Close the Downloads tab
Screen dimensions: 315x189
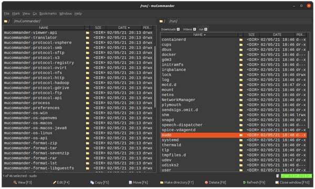[178, 29]
